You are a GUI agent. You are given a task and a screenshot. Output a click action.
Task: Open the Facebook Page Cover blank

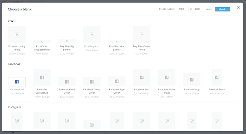[117, 81]
